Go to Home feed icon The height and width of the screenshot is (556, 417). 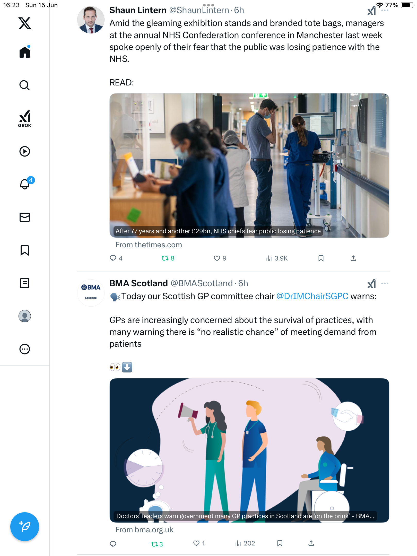coord(25,52)
